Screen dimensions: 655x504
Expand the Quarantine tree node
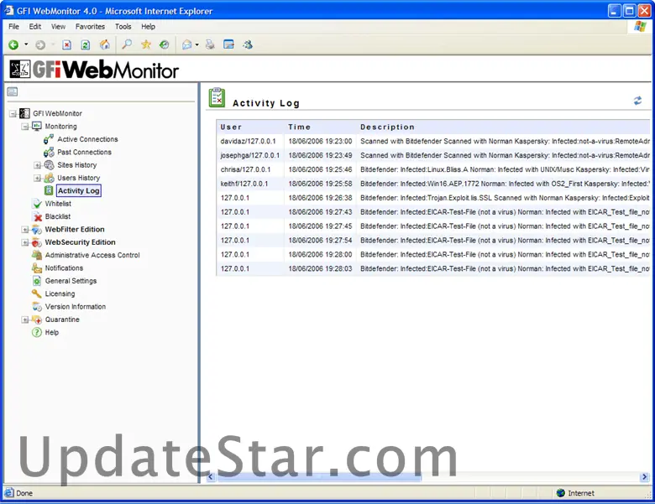[25, 320]
